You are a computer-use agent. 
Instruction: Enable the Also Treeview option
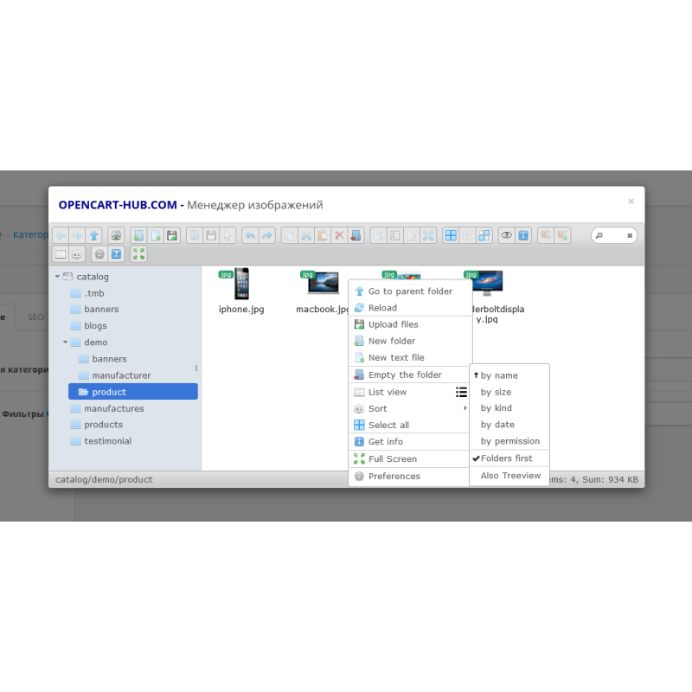(x=510, y=476)
